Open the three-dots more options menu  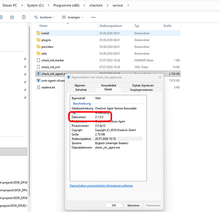(x=93, y=17)
